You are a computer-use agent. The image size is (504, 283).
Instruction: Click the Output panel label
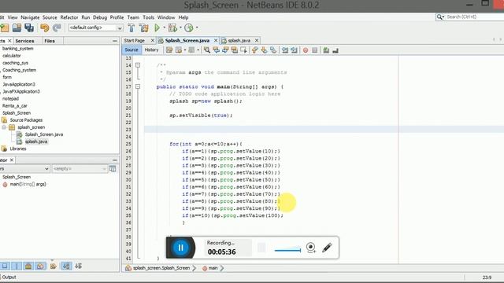tap(9, 277)
